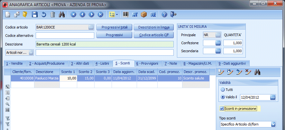Viewport: 285px width, 130px height.
Task: Toggle the Sconti in promozione checkbox
Action: [x=222, y=109]
